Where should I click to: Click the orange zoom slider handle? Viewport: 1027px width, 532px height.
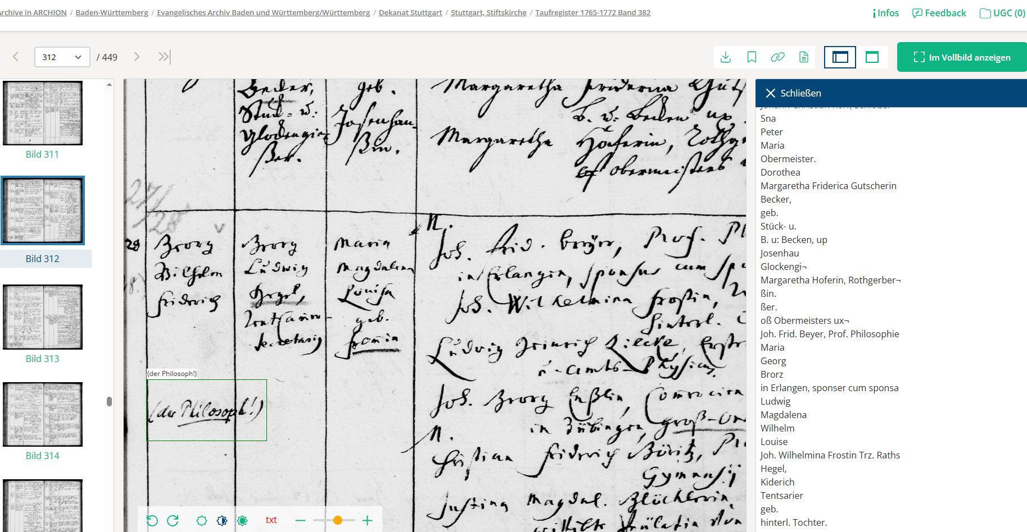click(x=337, y=520)
